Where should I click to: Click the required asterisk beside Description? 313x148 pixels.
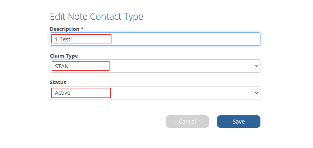tap(82, 28)
